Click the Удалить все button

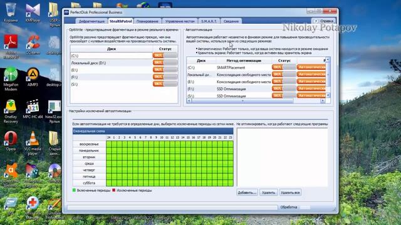[290, 192]
